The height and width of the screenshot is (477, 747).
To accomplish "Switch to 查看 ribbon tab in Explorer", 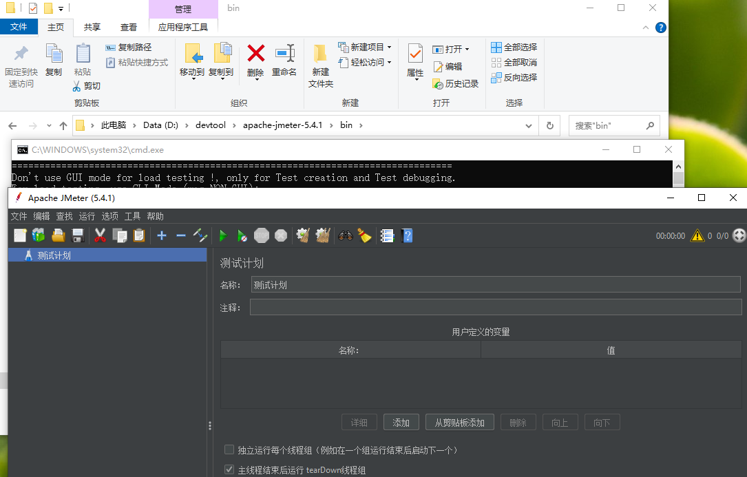I will pyautogui.click(x=128, y=27).
